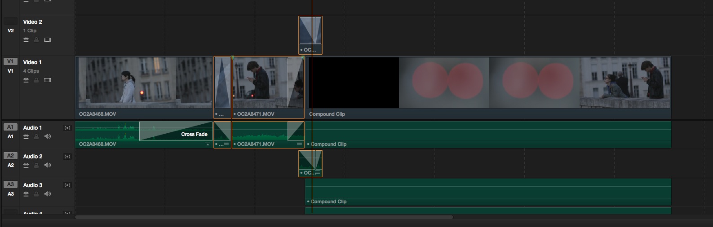The height and width of the screenshot is (227, 713).
Task: Lock the Audio 3 track
Action: pyautogui.click(x=36, y=194)
